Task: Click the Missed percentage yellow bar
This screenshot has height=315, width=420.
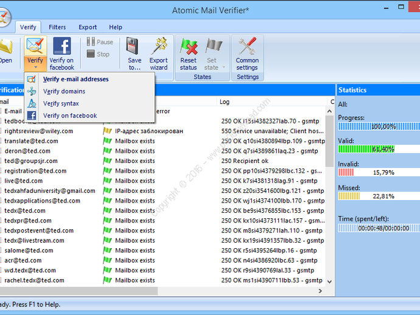Action: [x=379, y=196]
